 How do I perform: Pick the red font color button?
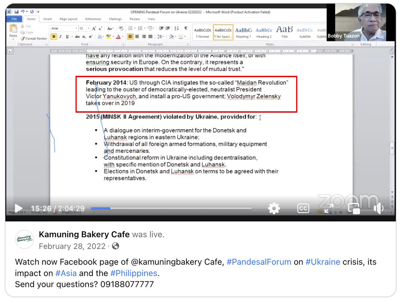click(118, 37)
